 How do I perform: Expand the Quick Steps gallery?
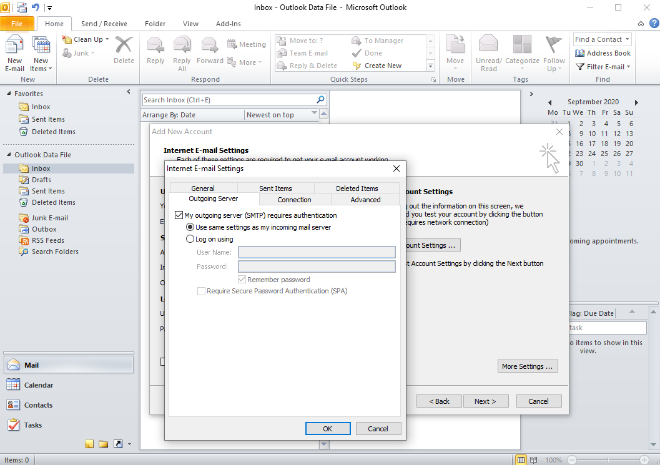(430, 66)
